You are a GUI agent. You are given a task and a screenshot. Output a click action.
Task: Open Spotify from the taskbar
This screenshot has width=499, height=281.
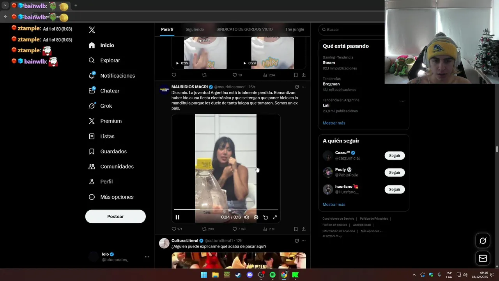click(273, 275)
